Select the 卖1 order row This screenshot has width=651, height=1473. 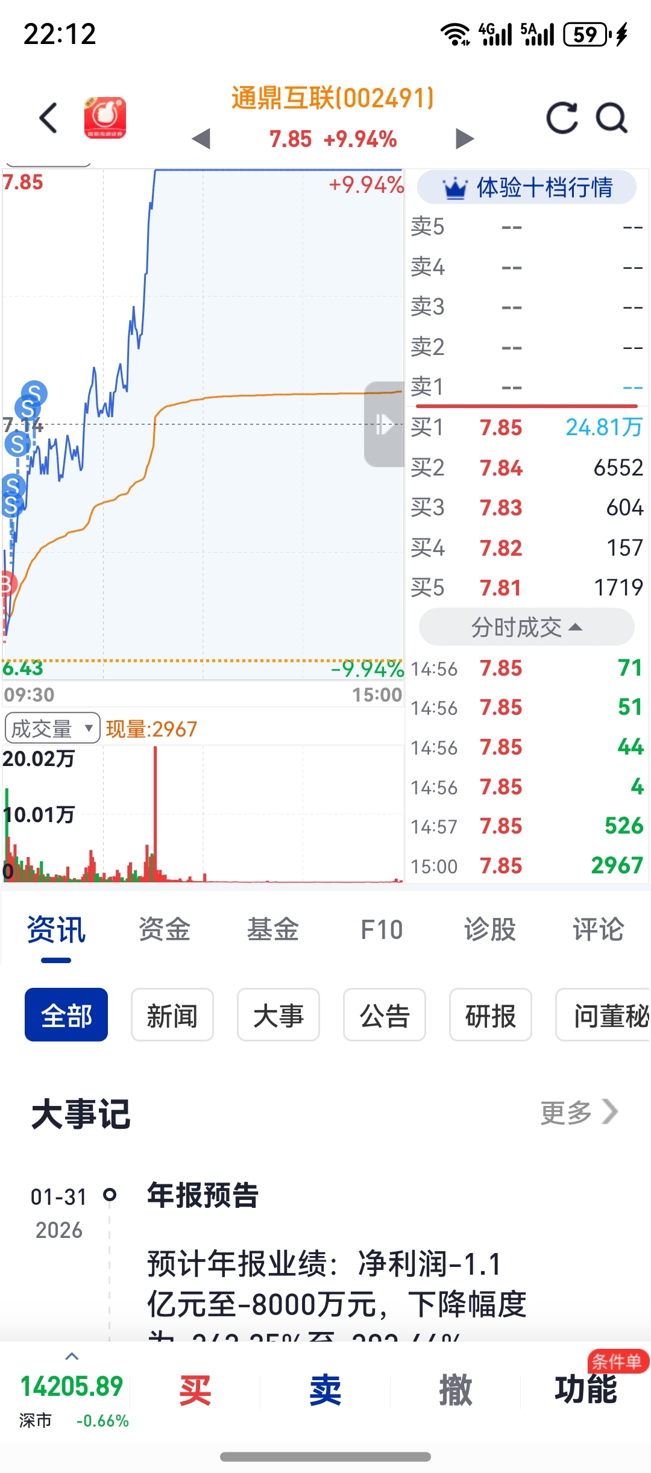[x=526, y=387]
